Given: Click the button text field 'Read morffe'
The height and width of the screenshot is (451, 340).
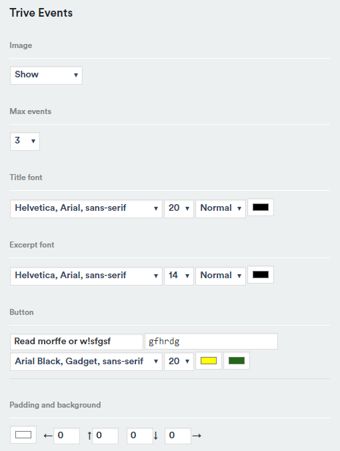Looking at the screenshot, I should (x=77, y=342).
